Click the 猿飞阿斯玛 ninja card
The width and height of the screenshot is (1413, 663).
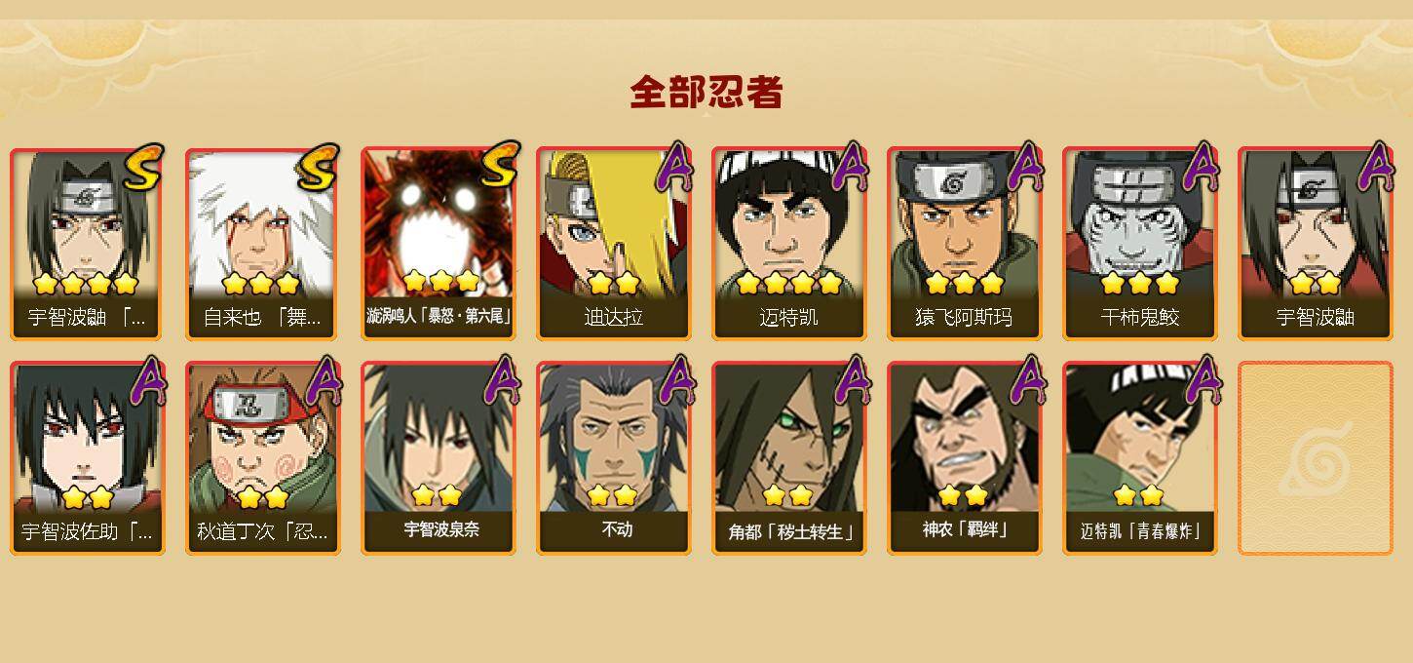[x=964, y=244]
